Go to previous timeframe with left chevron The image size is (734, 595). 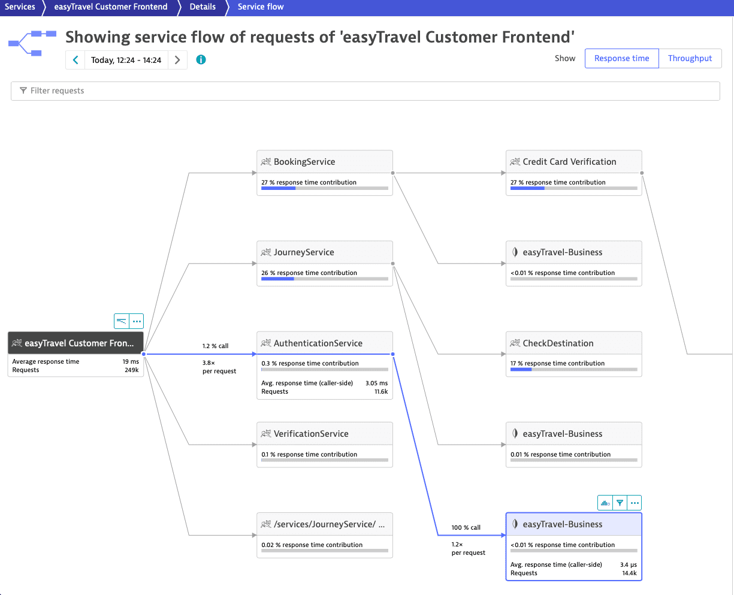pyautogui.click(x=75, y=60)
